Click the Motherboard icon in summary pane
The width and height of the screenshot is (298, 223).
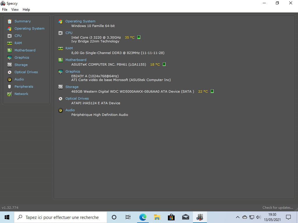tap(61, 60)
